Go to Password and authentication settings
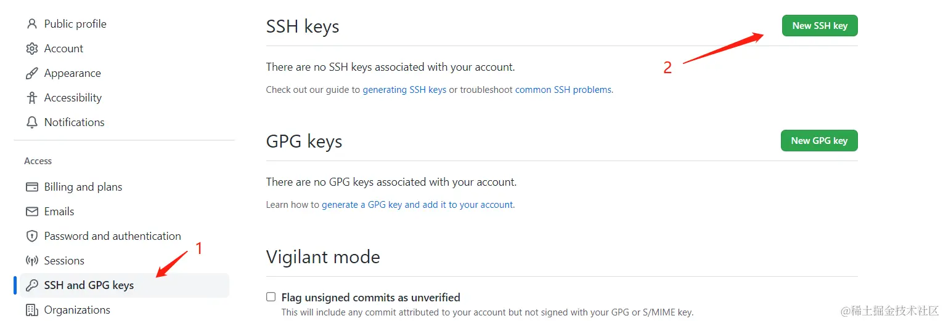The width and height of the screenshot is (943, 321). (x=112, y=236)
